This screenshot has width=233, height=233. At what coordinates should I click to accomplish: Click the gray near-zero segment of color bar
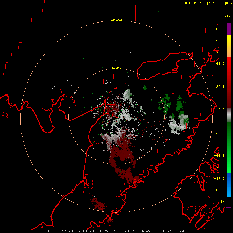229,115
